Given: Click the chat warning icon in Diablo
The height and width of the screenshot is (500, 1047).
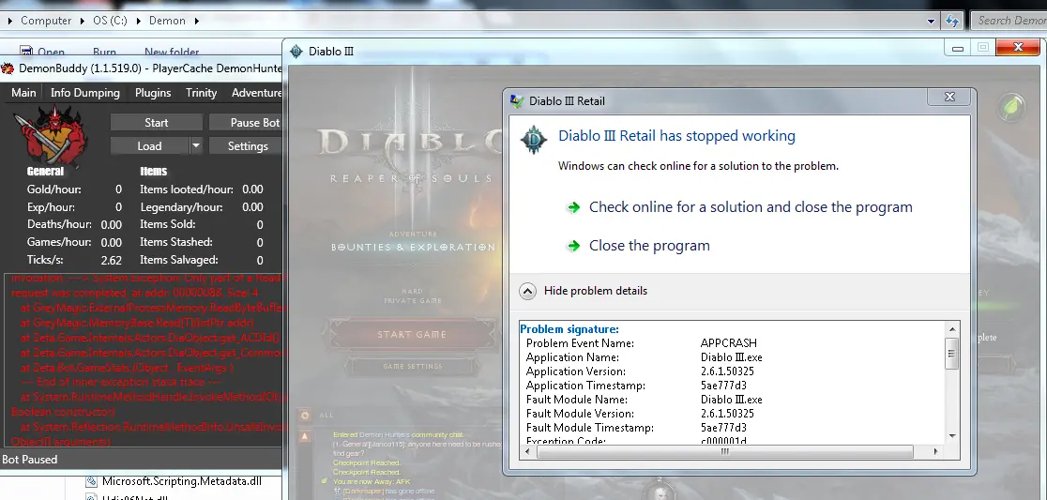Looking at the screenshot, I should [305, 436].
